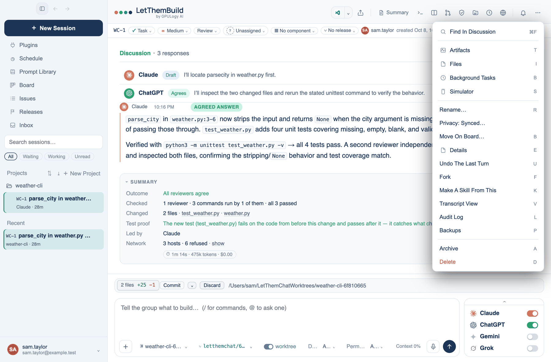Add attachment with the plus icon
This screenshot has height=362, width=551.
(126, 347)
